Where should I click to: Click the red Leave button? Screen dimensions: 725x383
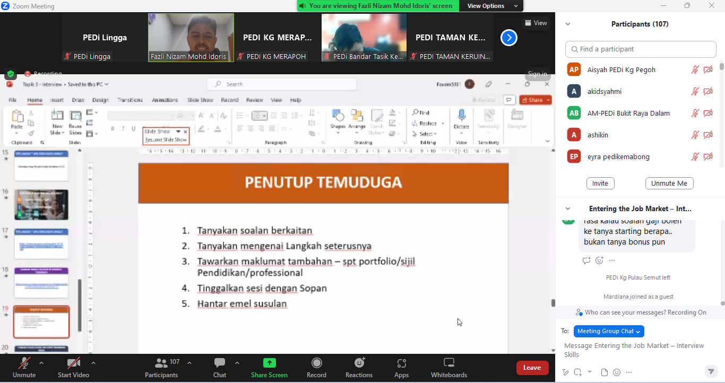tap(532, 368)
